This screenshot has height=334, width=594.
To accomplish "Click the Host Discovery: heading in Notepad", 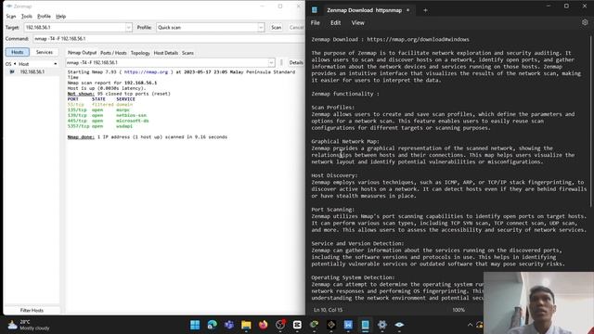I will pyautogui.click(x=334, y=175).
